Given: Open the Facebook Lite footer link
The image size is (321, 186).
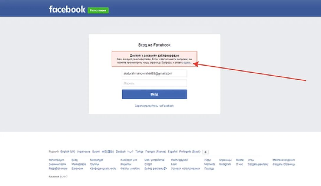Looking at the screenshot, I should point(129,160).
